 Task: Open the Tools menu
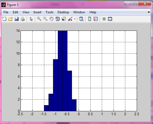[50, 12]
